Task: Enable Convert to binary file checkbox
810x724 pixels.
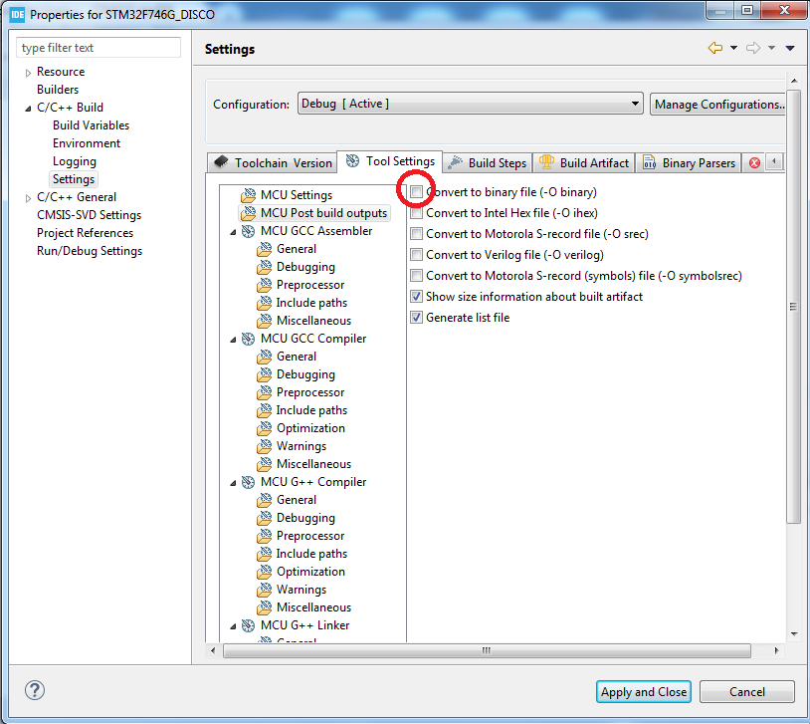Action: pos(416,192)
